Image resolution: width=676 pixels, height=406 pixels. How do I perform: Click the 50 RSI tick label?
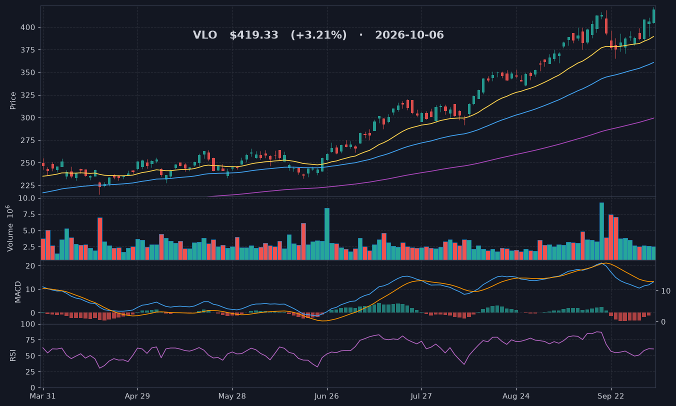coord(30,356)
